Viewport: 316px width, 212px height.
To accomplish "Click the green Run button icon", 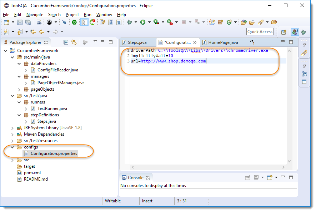I will (x=143, y=22).
